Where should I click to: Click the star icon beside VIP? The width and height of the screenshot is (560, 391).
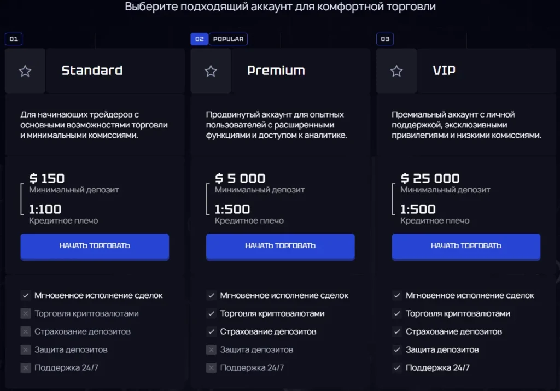click(396, 71)
